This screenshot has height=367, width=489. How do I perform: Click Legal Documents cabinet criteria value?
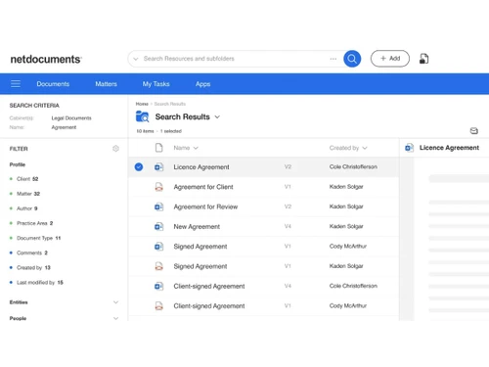71,118
